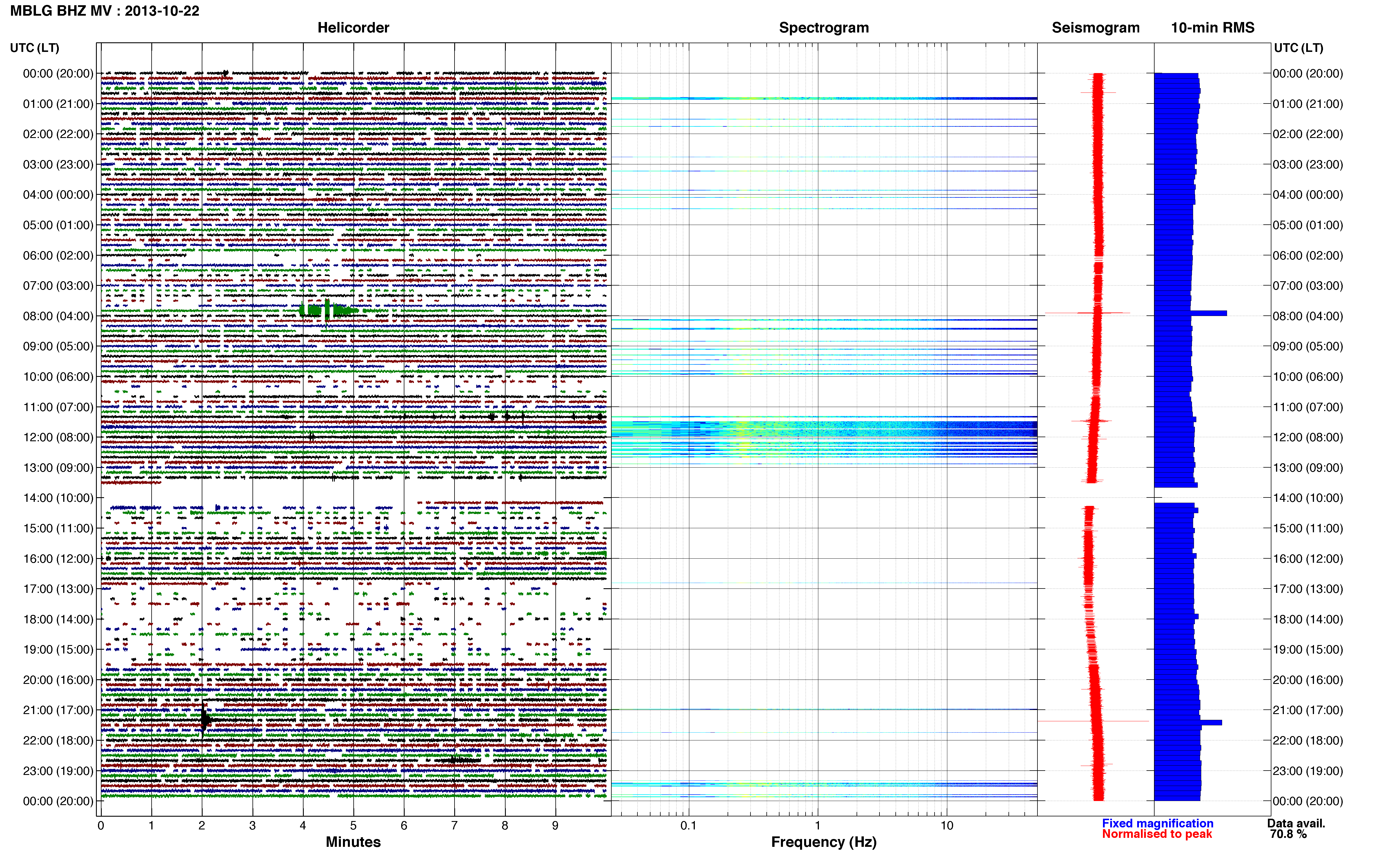Screen dimensions: 1374x859
Task: Click the '10-min RMS' panel heading
Action: (x=1213, y=28)
